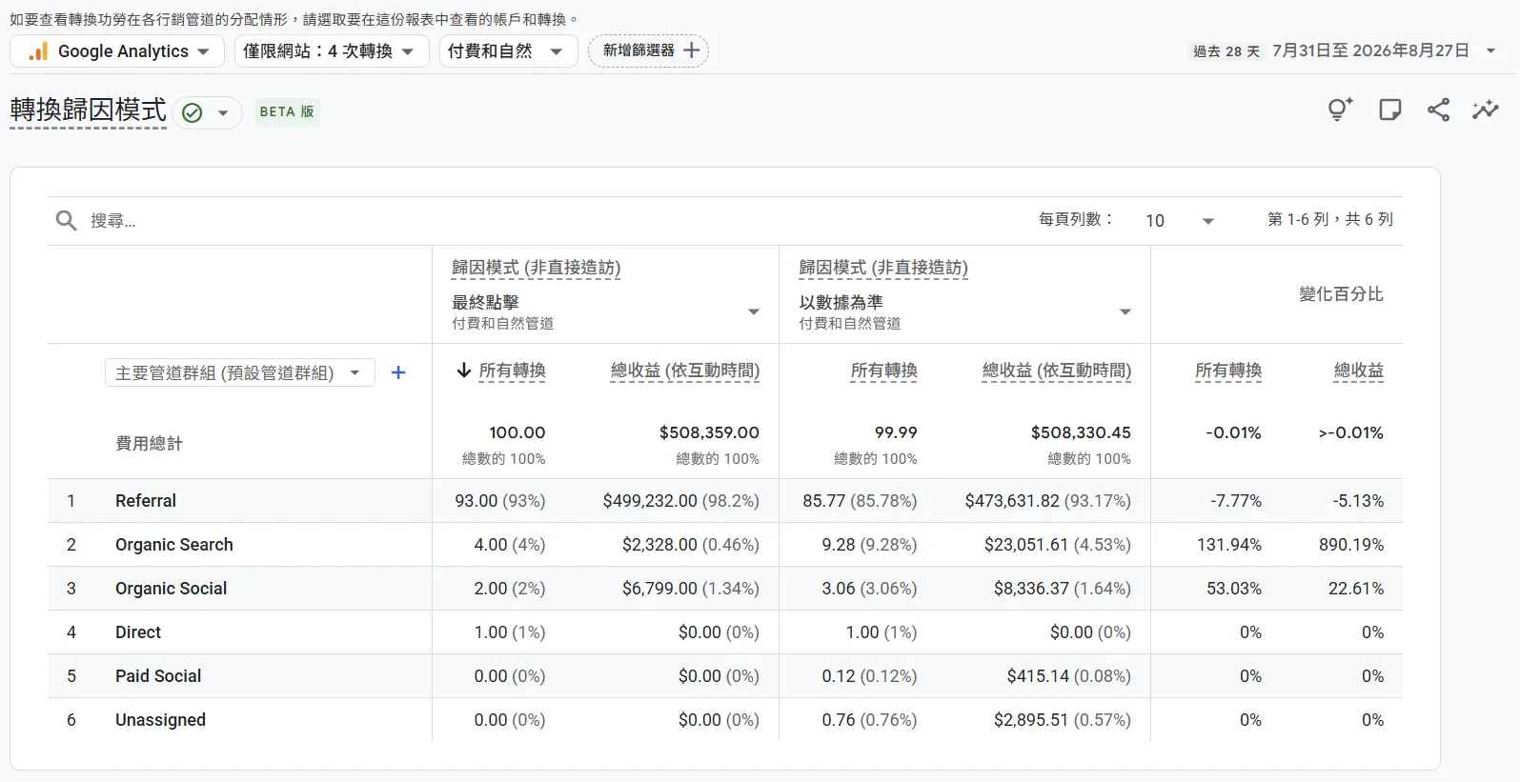Image resolution: width=1520 pixels, height=782 pixels.
Task: Click the add annotation note icon
Action: point(1390,110)
